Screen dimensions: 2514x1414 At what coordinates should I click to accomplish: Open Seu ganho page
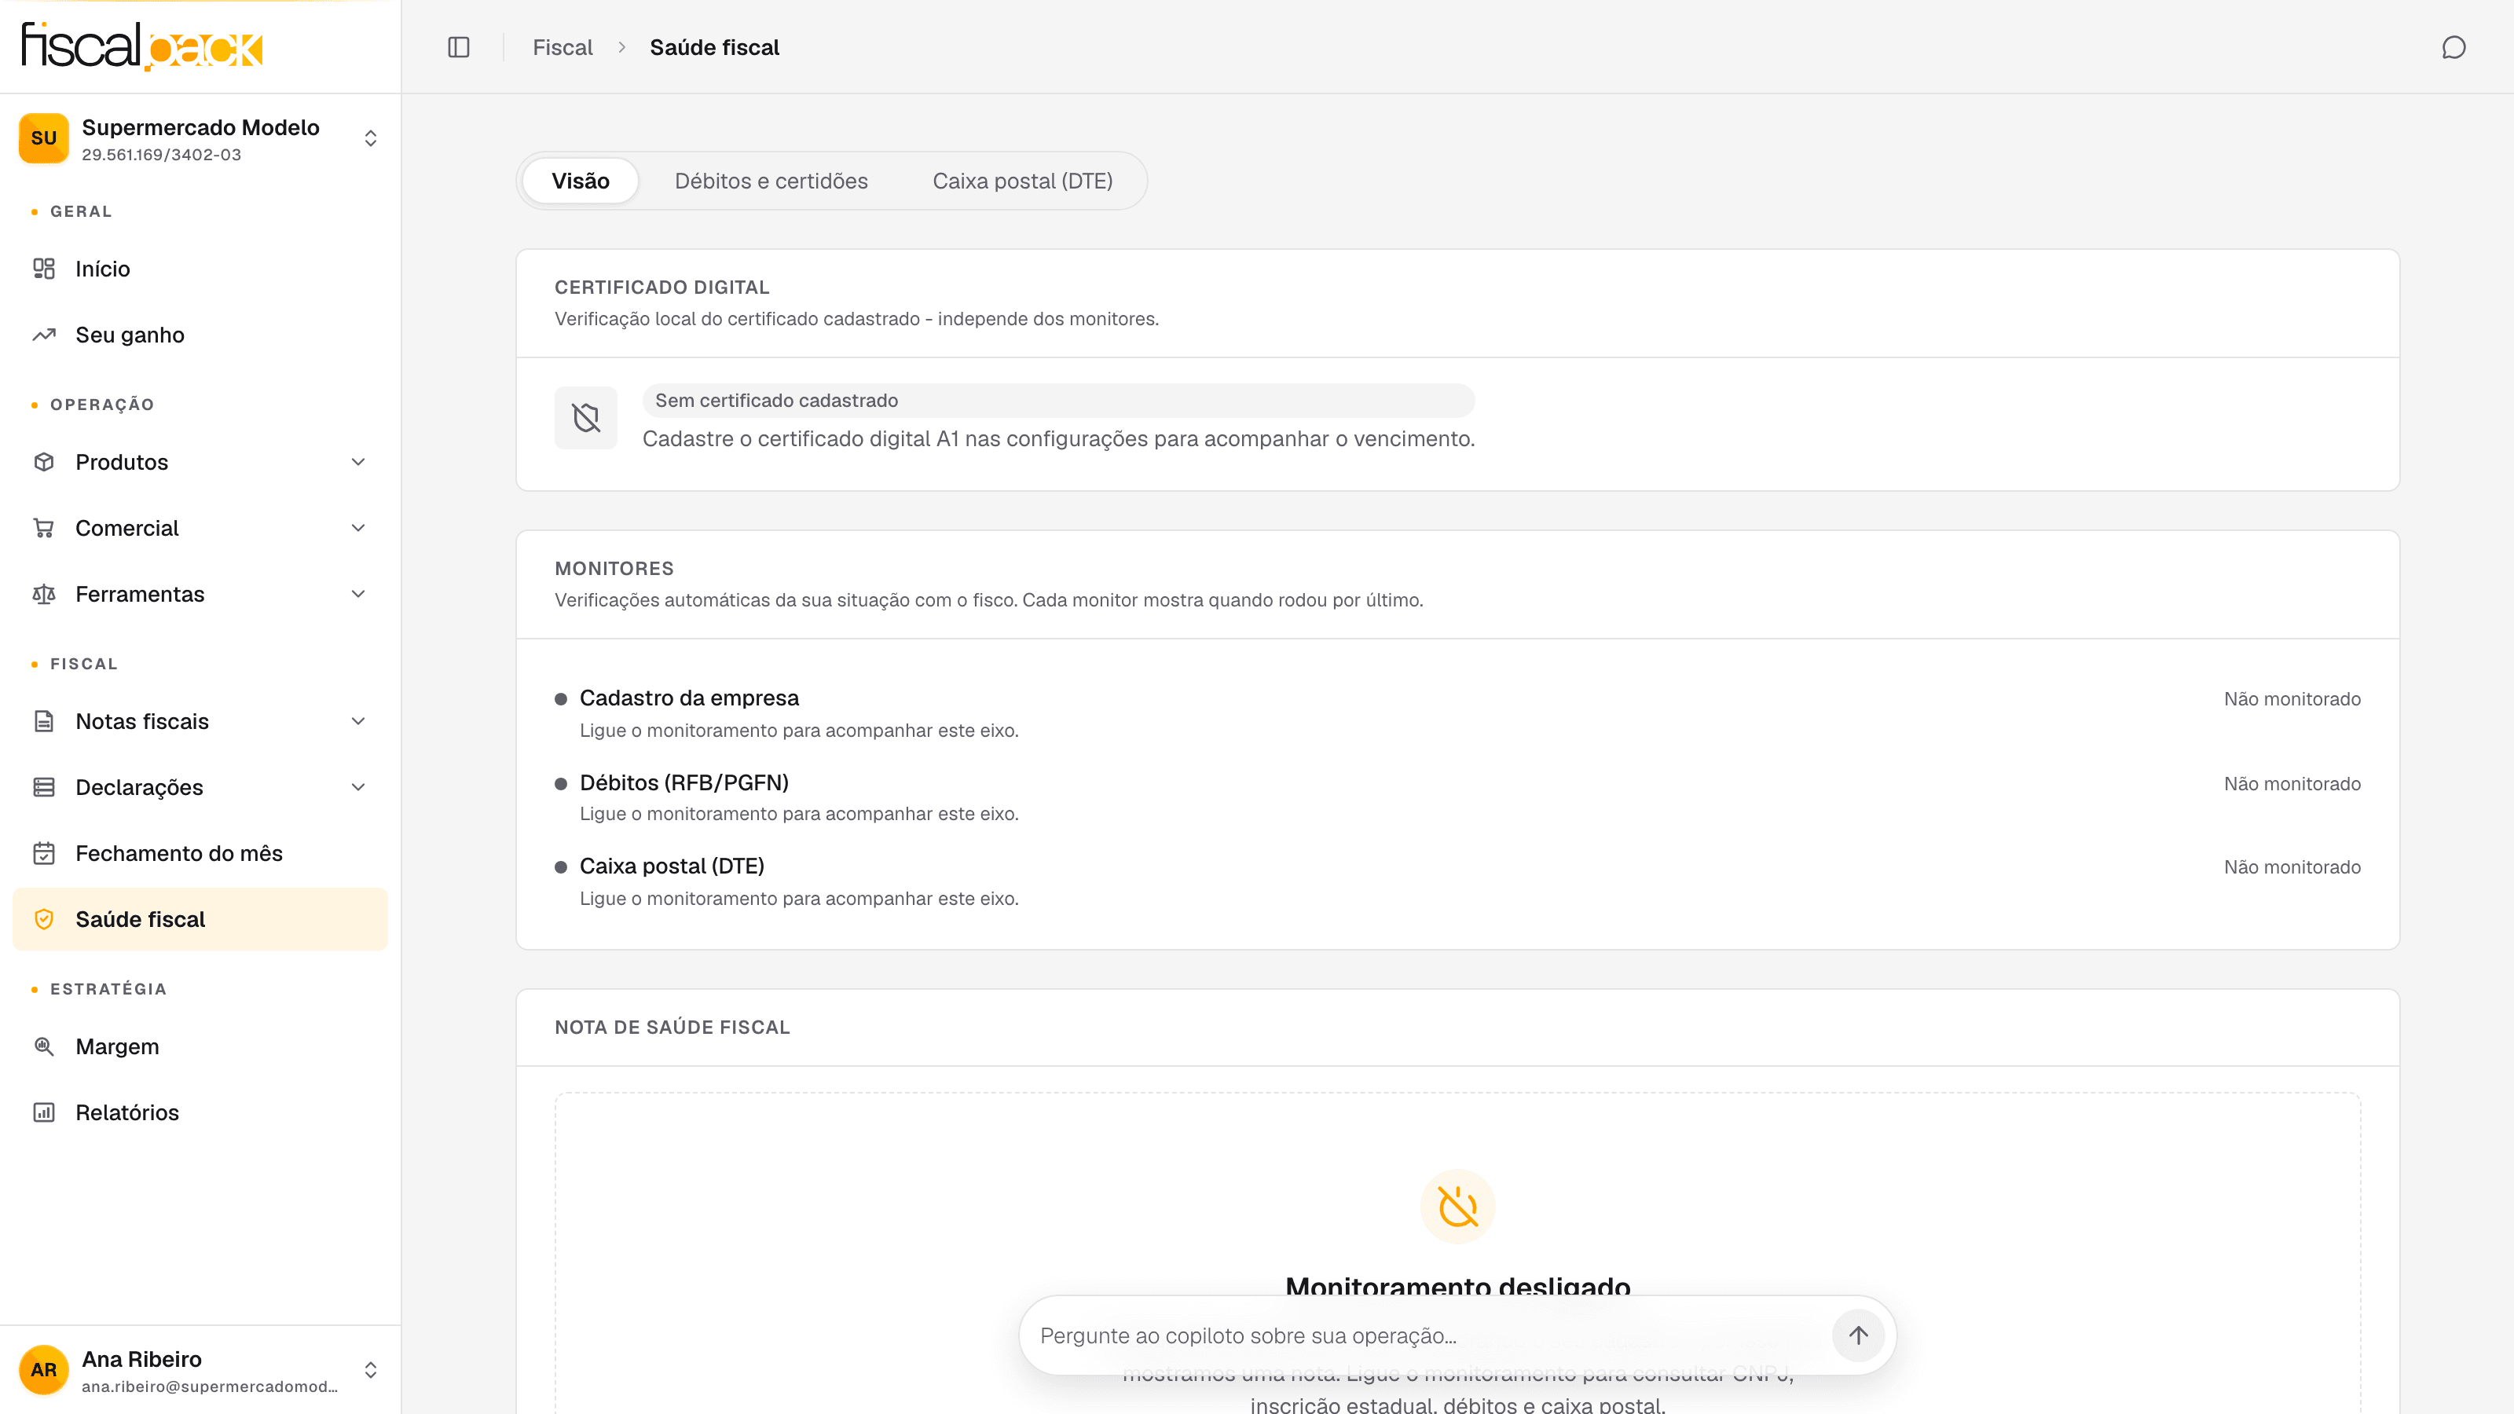200,335
